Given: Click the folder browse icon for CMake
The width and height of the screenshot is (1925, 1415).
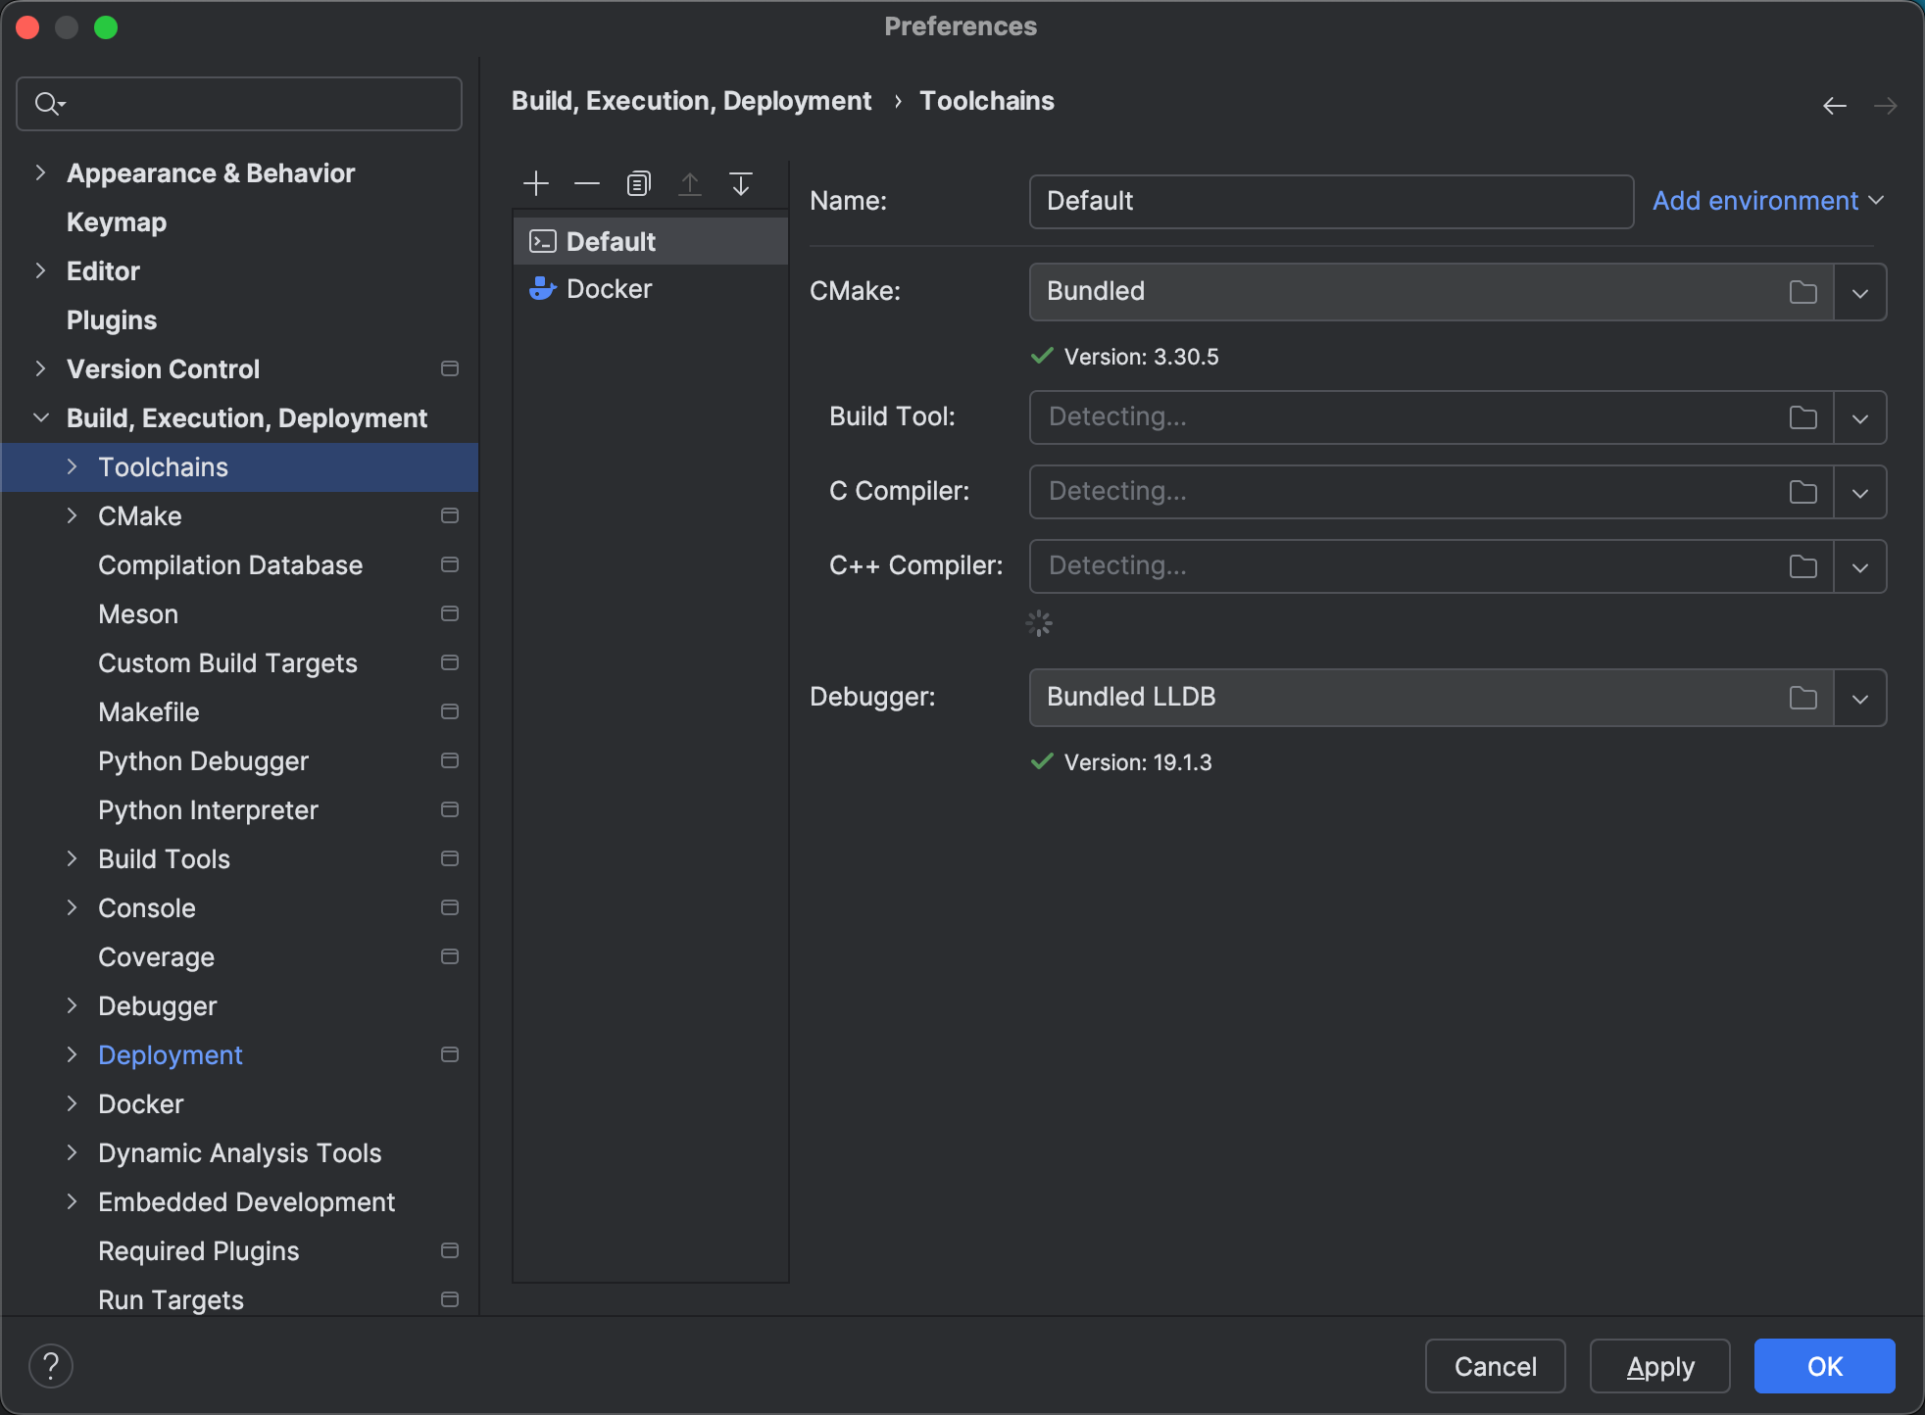Looking at the screenshot, I should pyautogui.click(x=1803, y=291).
